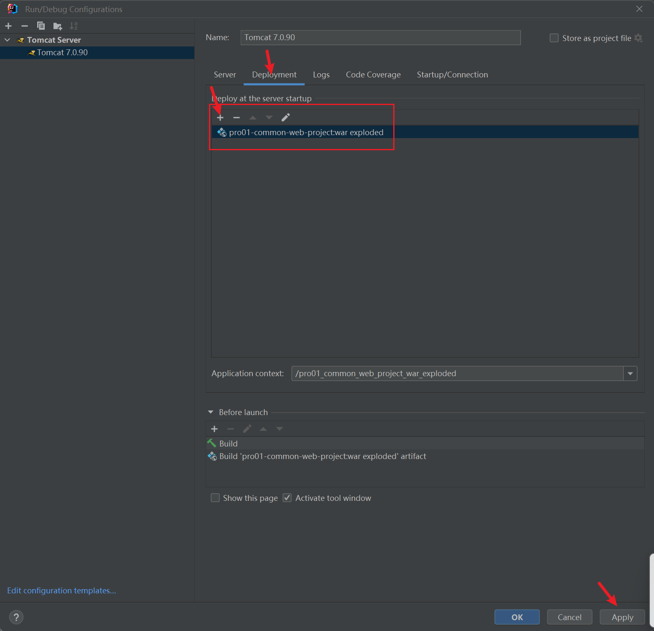
Task: Move deployment artifact down
Action: tap(269, 118)
